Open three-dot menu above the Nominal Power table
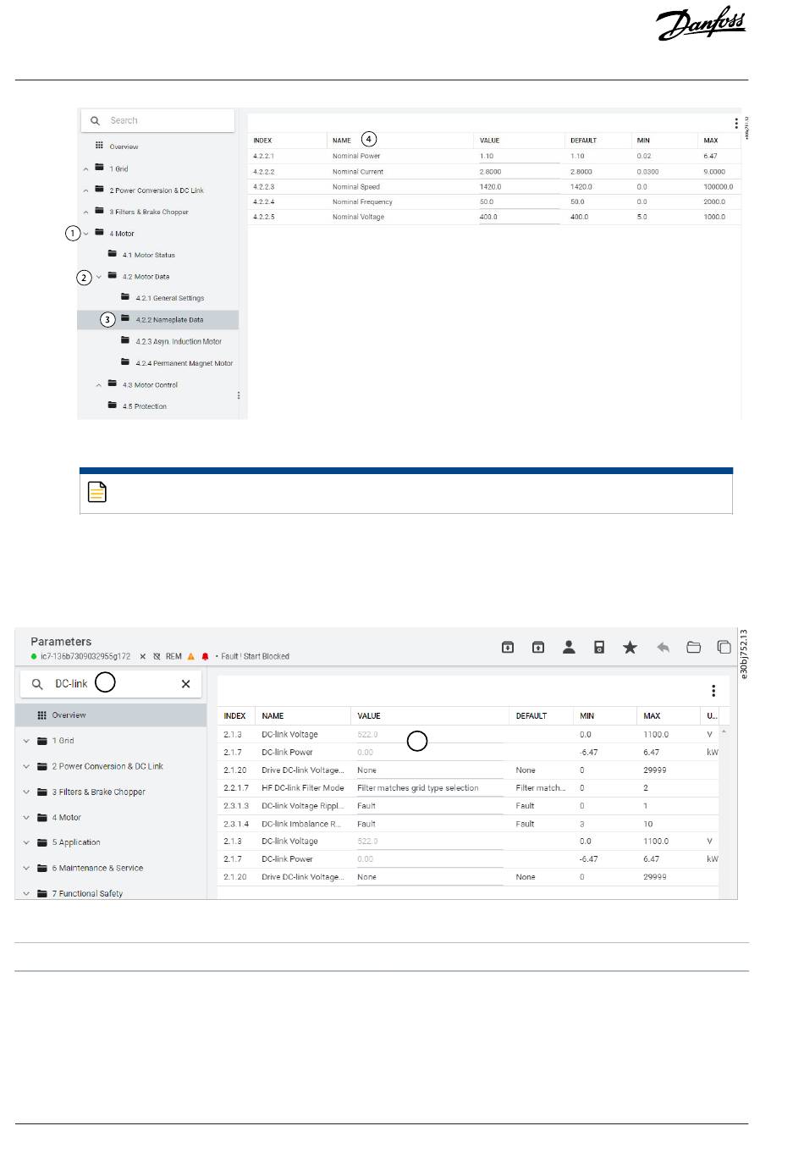Image resolution: width=804 pixels, height=1159 pixels. click(736, 124)
